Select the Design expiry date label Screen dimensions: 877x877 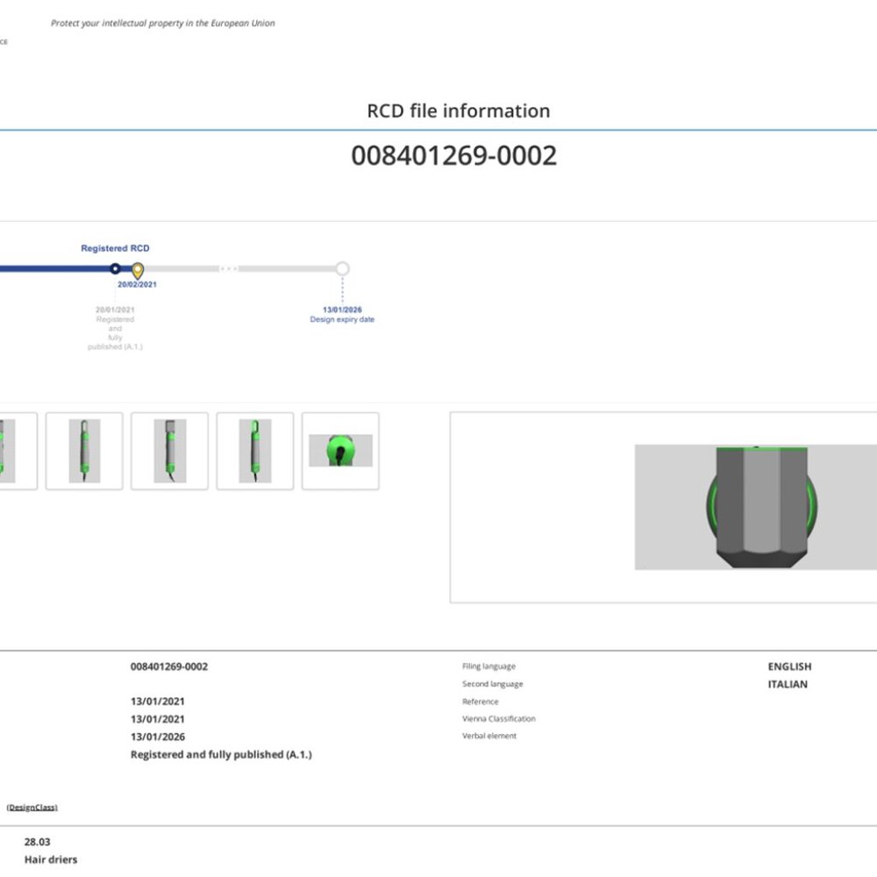(x=342, y=320)
